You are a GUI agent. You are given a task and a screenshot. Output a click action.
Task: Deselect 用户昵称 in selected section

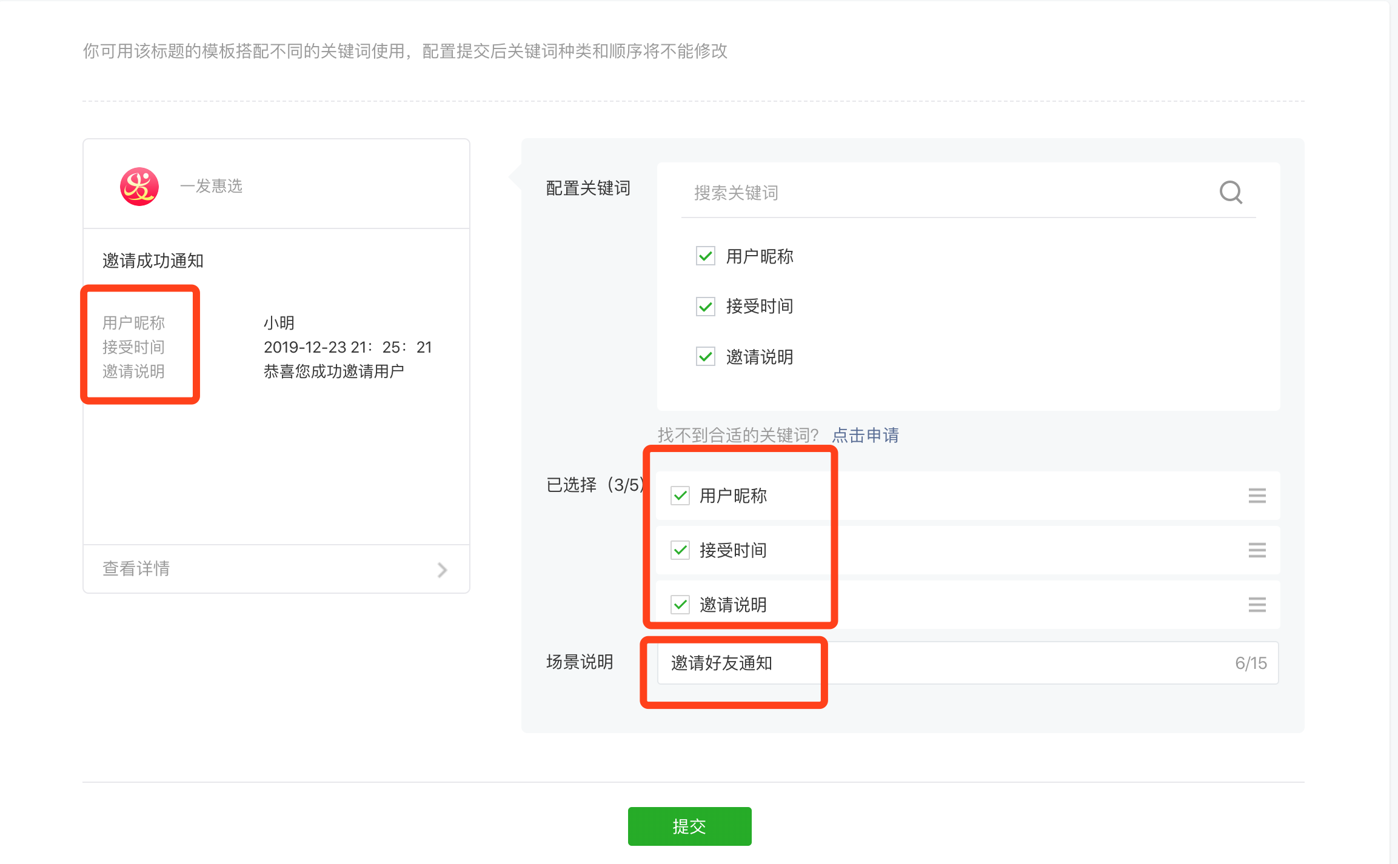[x=680, y=496]
